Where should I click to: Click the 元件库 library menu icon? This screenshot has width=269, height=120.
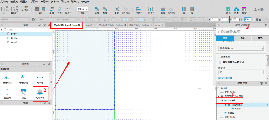[x=44, y=64]
